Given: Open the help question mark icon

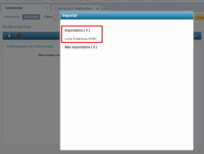Looking at the screenshot, I should coord(196,35).
